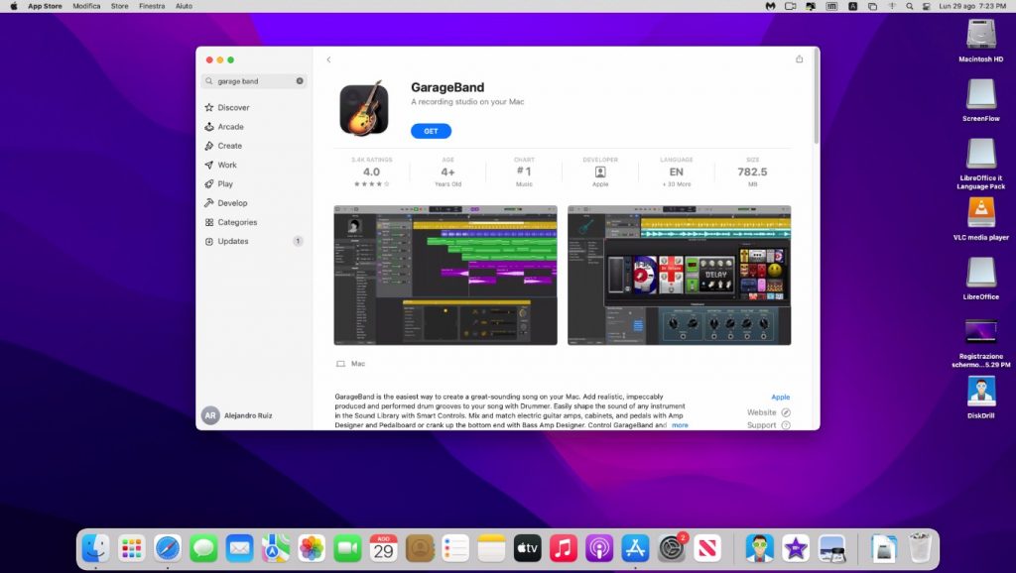Share GarageBand using the share icon

coord(800,59)
